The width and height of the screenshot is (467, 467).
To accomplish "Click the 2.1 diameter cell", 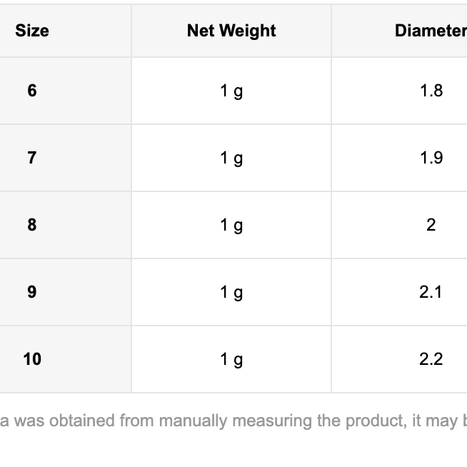I will [x=431, y=292].
